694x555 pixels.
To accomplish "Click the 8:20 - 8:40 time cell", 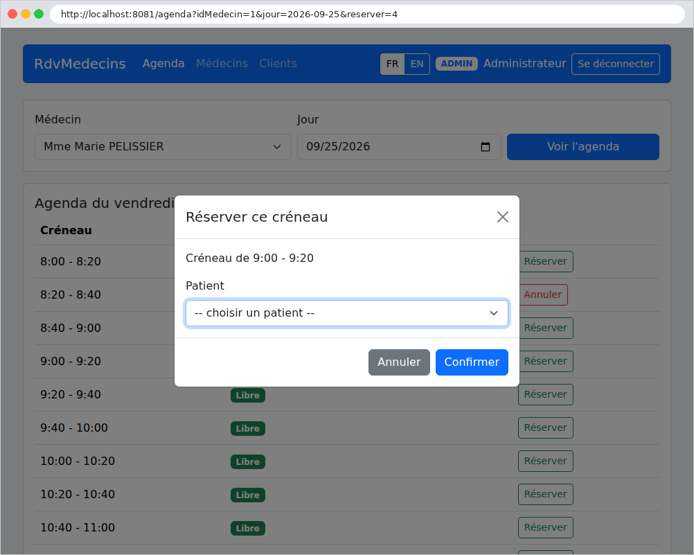I will [x=71, y=294].
